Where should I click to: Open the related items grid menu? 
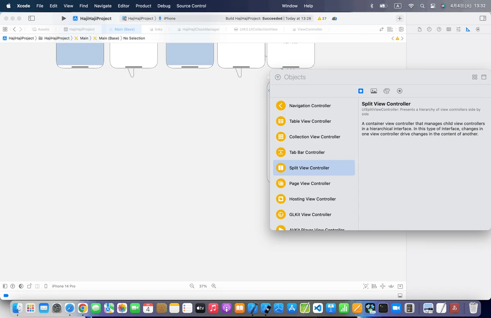click(5, 29)
